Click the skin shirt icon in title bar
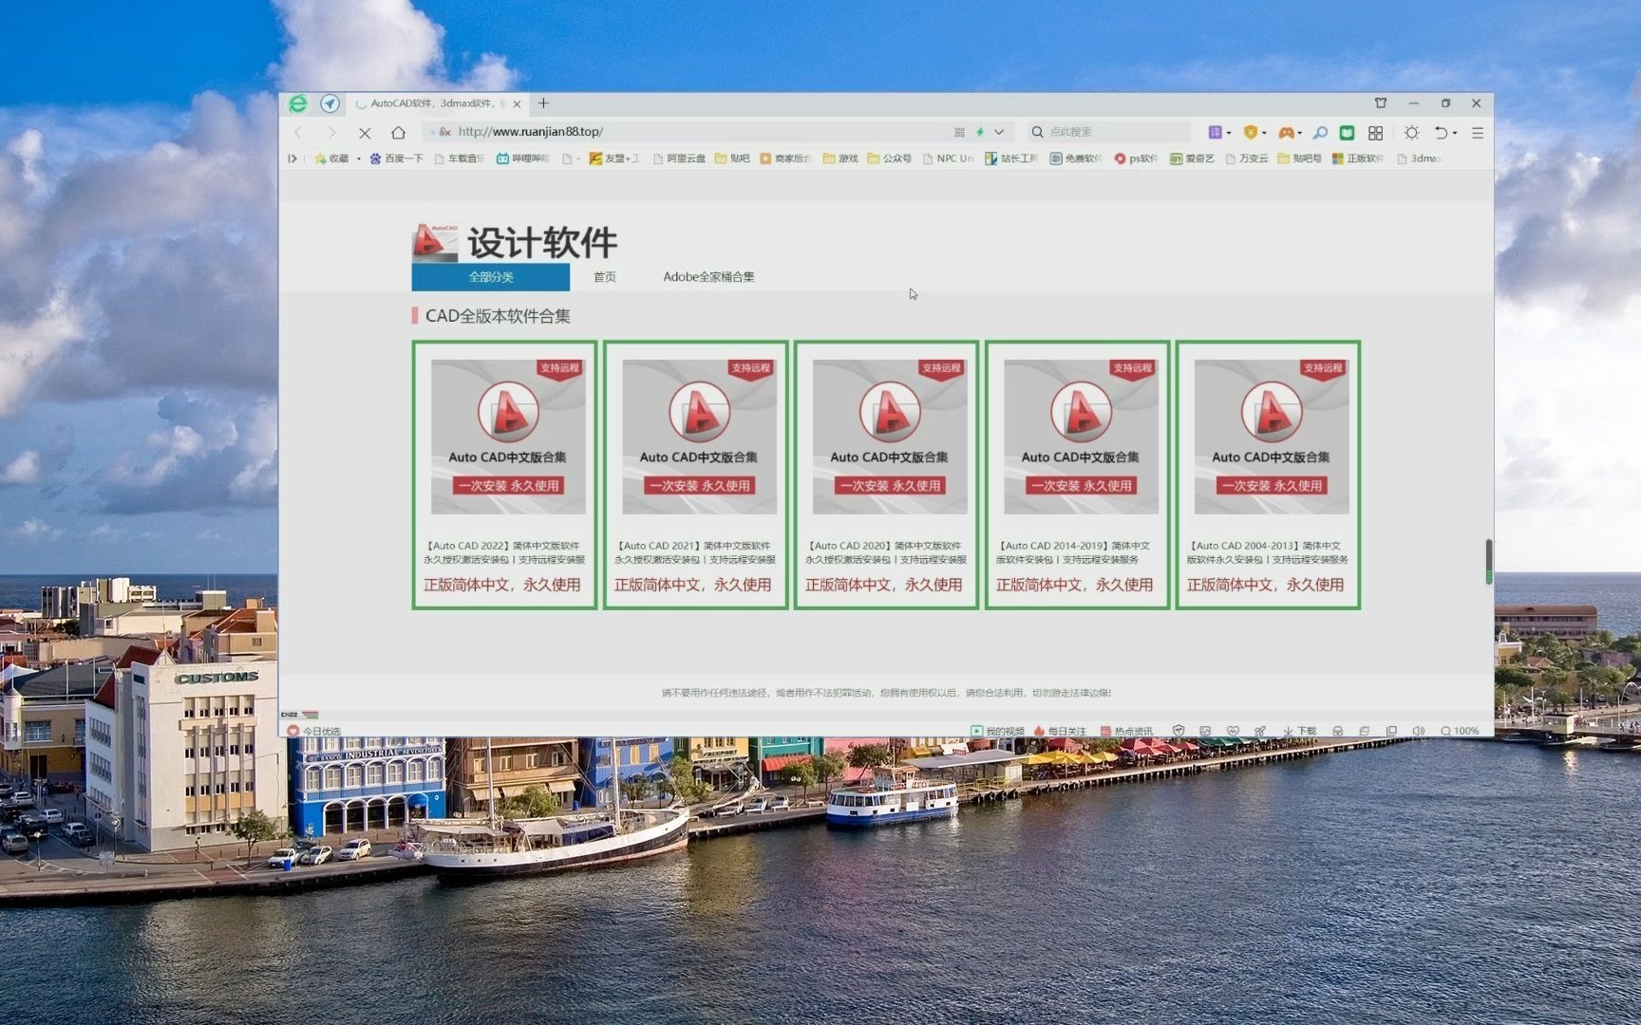Screen dimensions: 1641x1025 click(x=1381, y=102)
